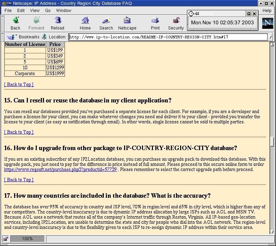Click heading 17 about countries and accuracy

(x=107, y=196)
